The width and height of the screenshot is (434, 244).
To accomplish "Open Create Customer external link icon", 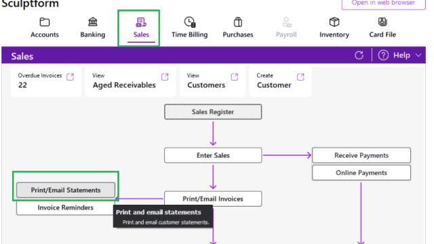I will (x=300, y=77).
